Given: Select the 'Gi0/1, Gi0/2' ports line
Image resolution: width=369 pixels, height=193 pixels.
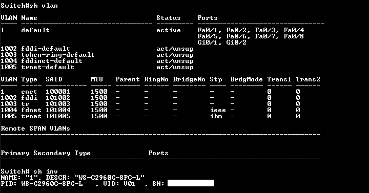Looking at the screenshot, I should click(x=222, y=42).
